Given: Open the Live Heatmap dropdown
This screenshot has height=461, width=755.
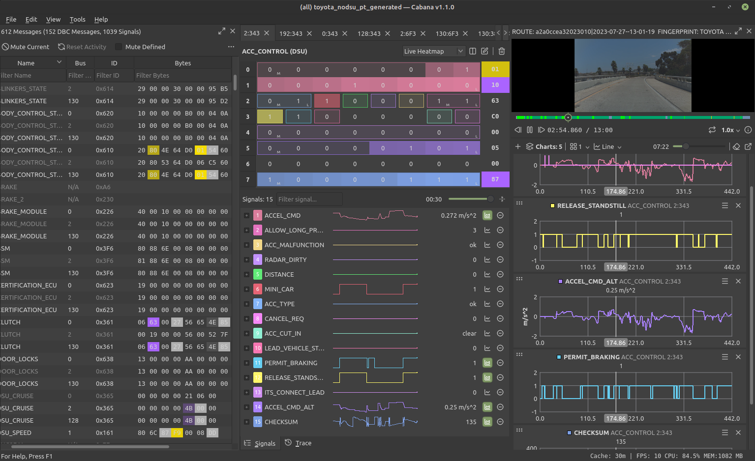Looking at the screenshot, I should click(x=433, y=51).
